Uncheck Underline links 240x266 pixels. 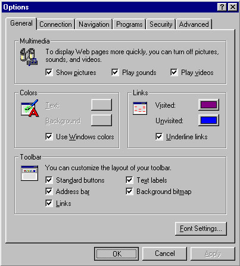[159, 136]
